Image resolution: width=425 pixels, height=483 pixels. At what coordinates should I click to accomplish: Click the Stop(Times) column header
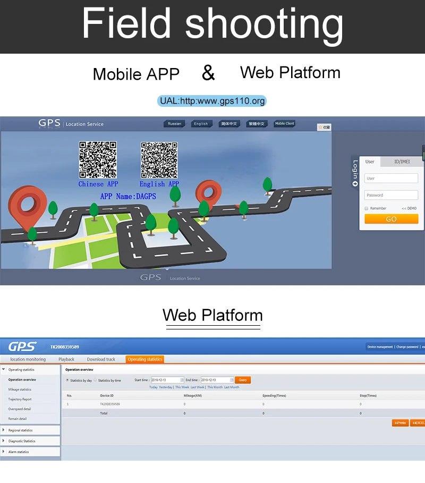368,395
